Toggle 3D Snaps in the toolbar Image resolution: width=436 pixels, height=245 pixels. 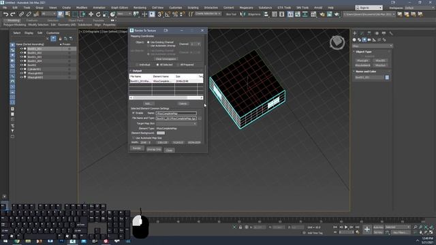160,14
